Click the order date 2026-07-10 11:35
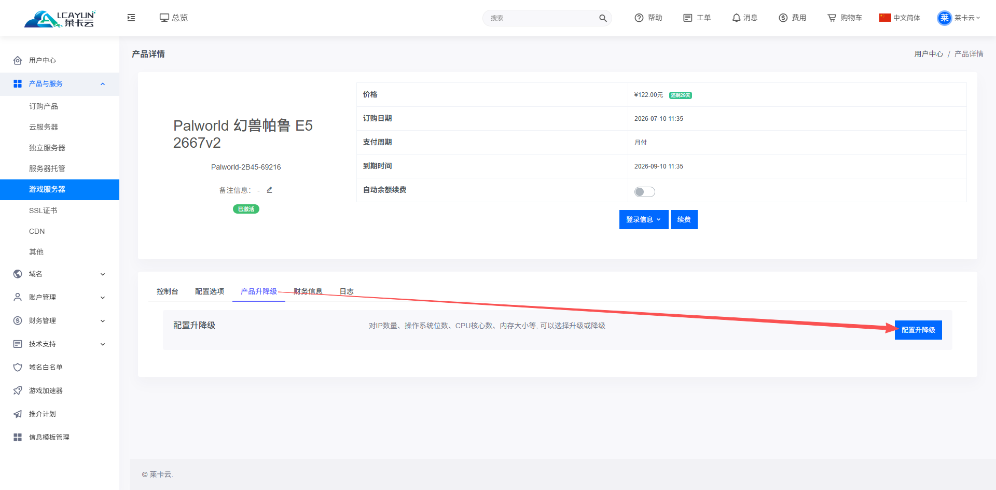This screenshot has width=996, height=490. [x=659, y=119]
